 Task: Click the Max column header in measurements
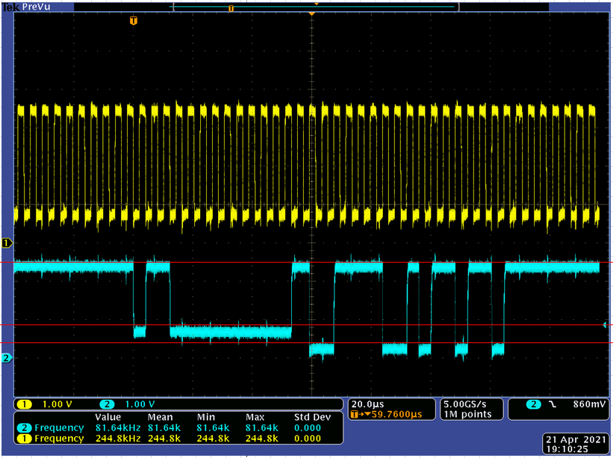point(255,417)
